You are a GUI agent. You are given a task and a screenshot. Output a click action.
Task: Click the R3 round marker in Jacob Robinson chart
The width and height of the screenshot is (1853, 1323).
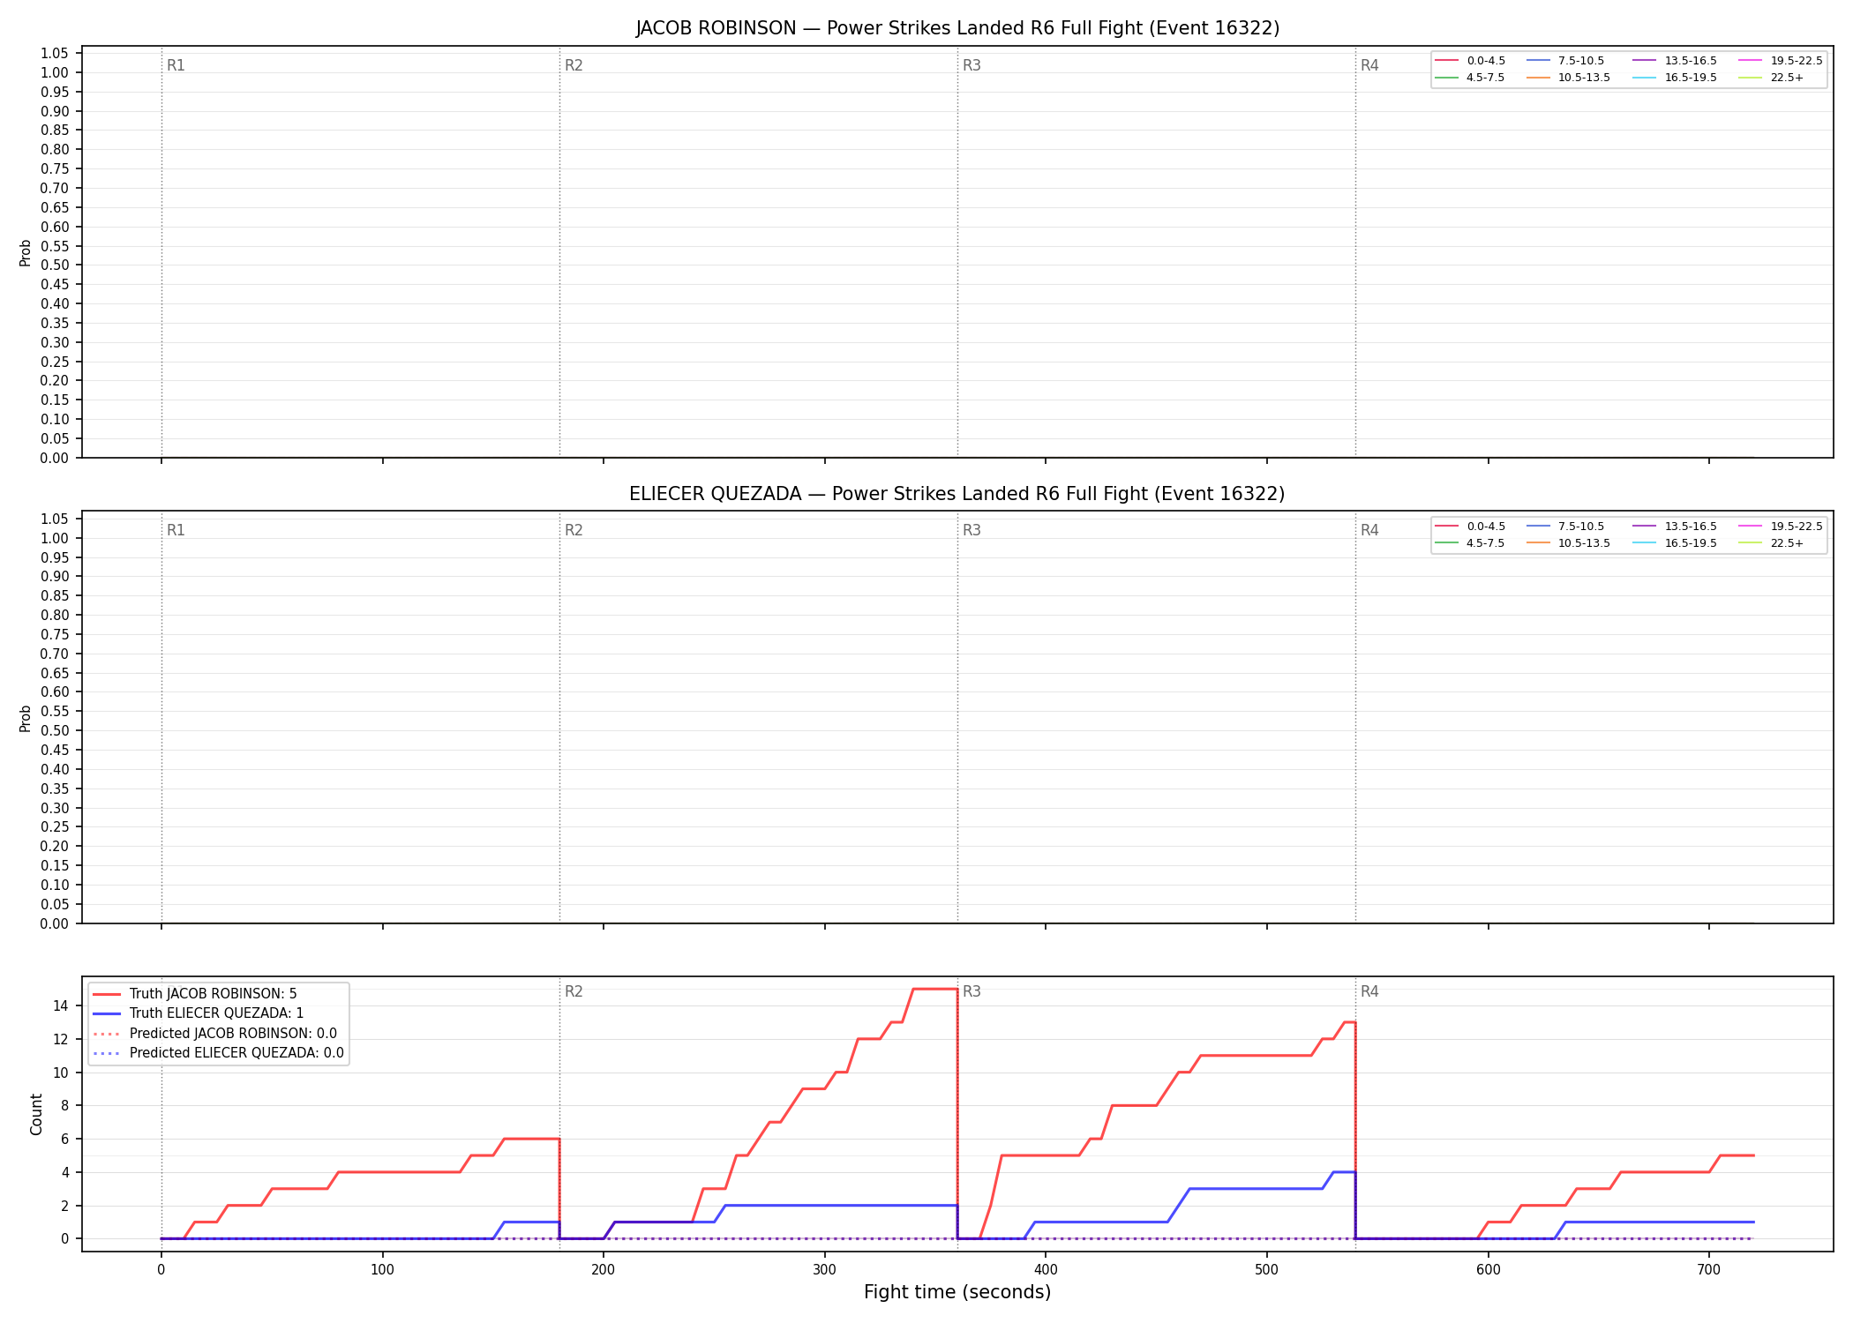972,65
